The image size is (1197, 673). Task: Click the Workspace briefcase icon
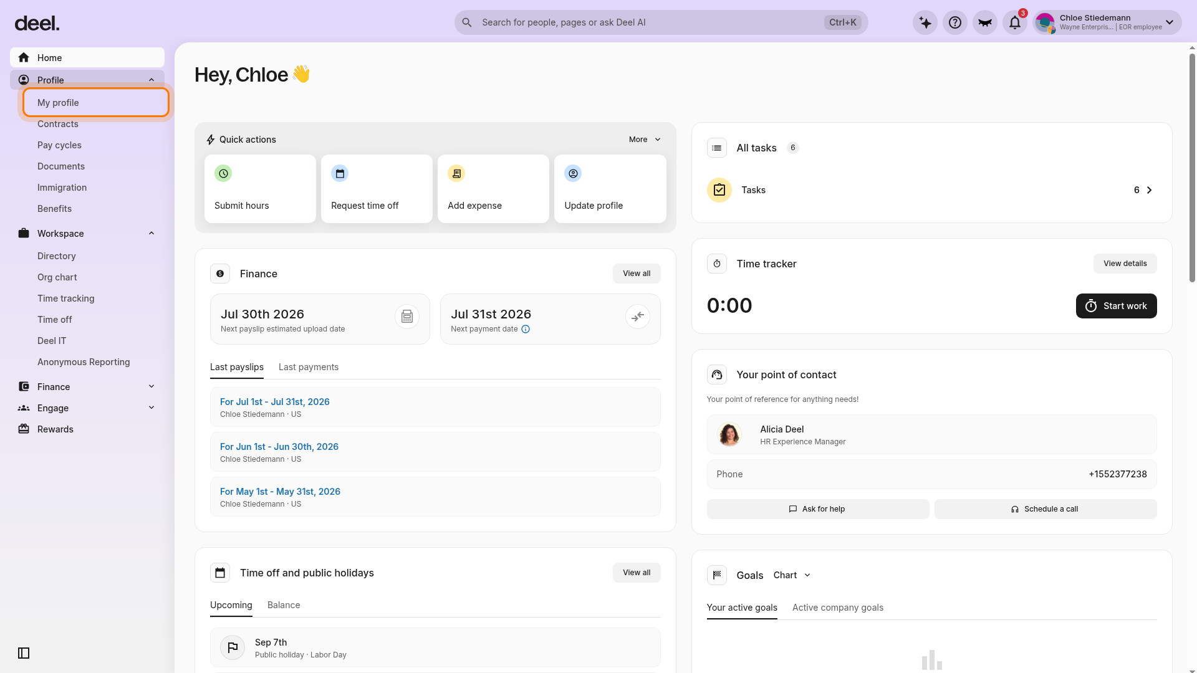point(24,233)
